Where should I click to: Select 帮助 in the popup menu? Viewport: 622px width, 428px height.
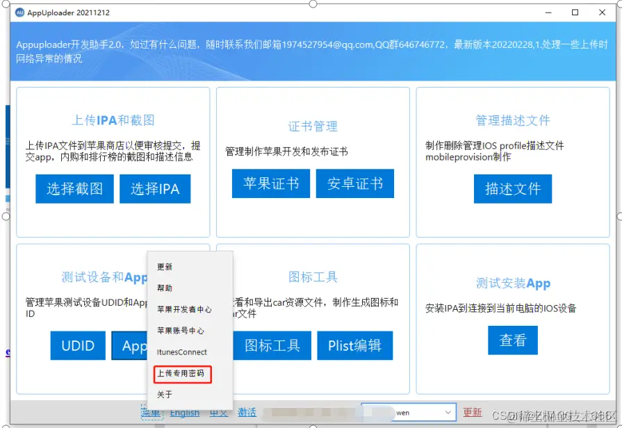[165, 288]
